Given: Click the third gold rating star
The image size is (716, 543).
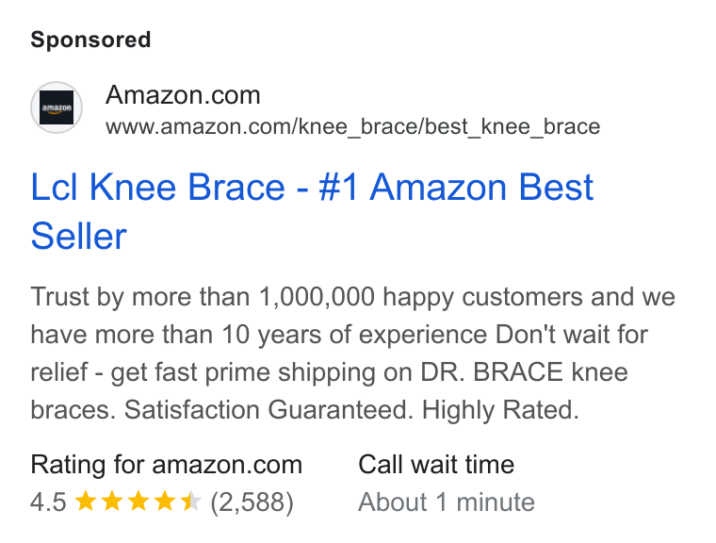Looking at the screenshot, I should [138, 501].
